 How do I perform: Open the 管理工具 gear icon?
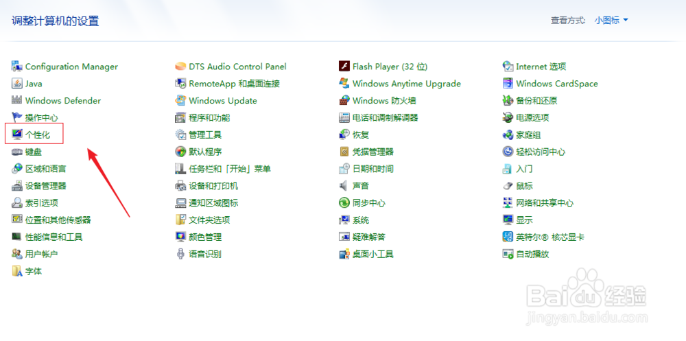coord(180,135)
